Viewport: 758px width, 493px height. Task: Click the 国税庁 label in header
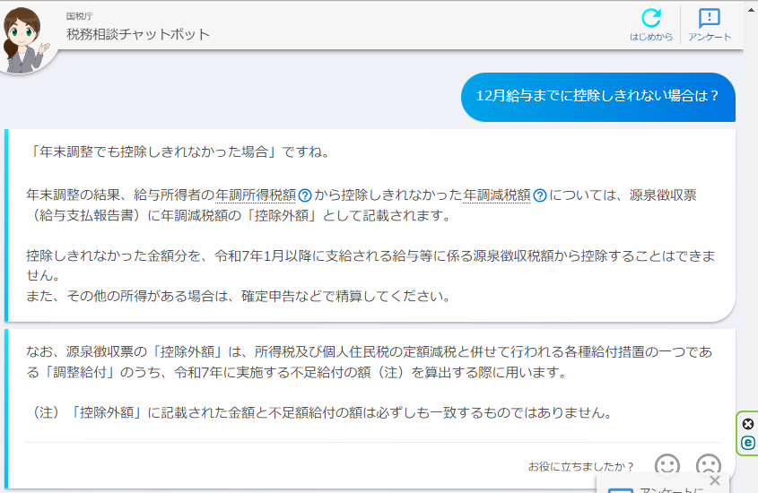pyautogui.click(x=80, y=16)
